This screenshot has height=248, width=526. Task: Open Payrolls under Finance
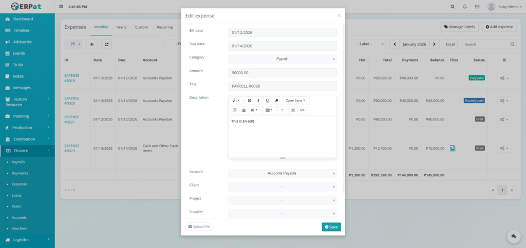tap(18, 162)
